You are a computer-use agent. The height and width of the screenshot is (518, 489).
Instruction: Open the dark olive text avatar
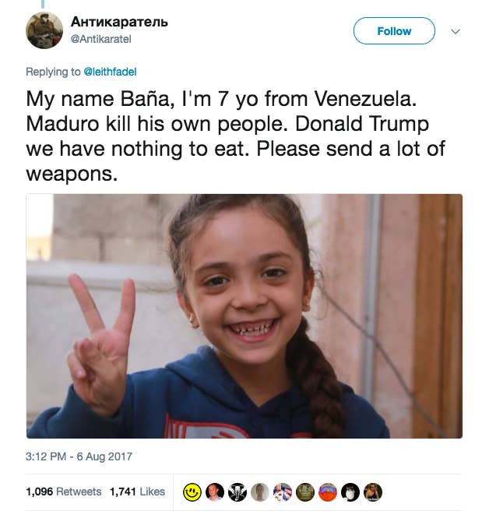[x=304, y=492]
